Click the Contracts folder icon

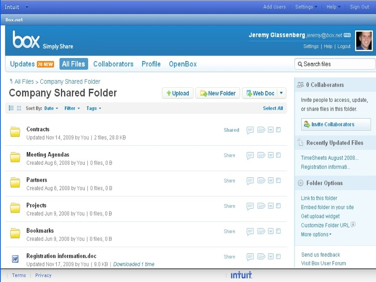point(15,132)
